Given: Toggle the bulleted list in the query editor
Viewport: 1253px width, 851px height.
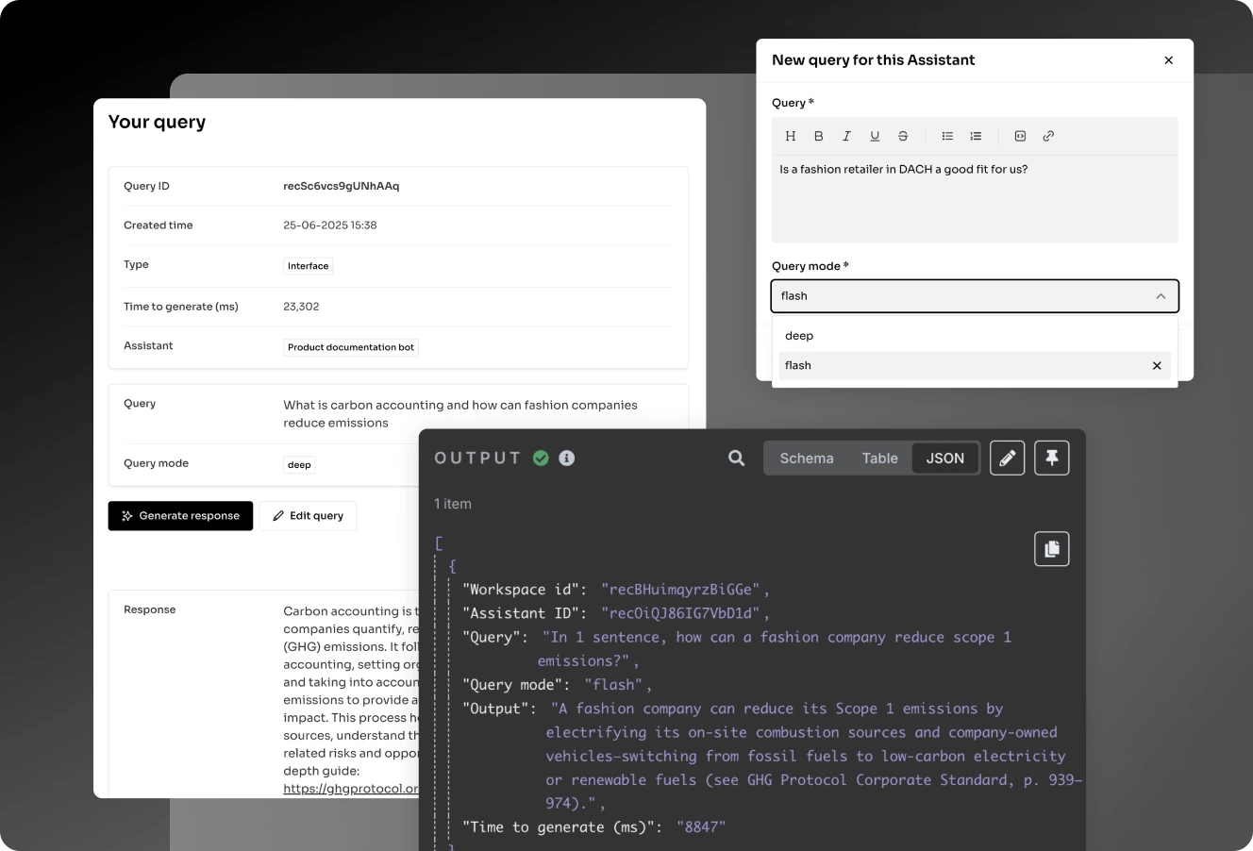Looking at the screenshot, I should pyautogui.click(x=946, y=135).
